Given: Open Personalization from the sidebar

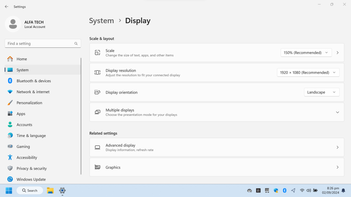Looking at the screenshot, I should (x=29, y=103).
